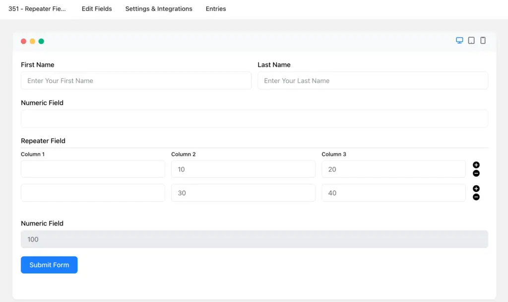Focus the Last Name input

(373, 80)
